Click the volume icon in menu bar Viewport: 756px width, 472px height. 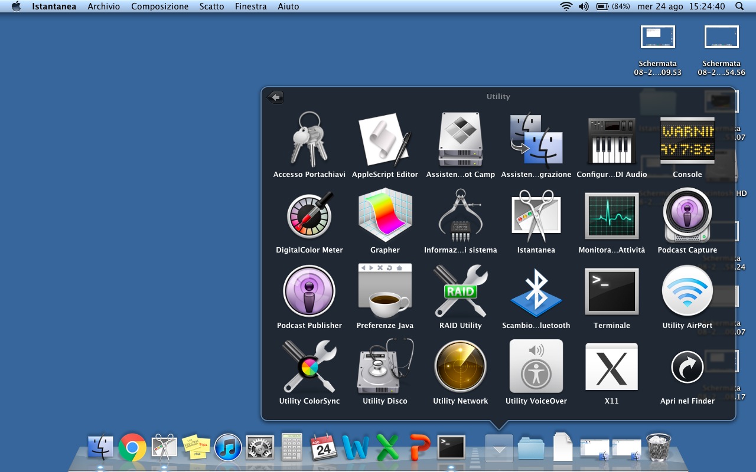tap(584, 6)
